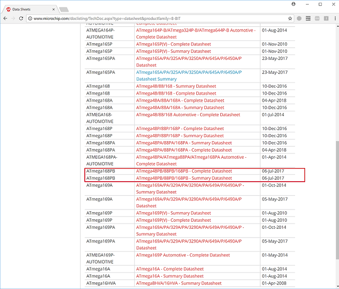Select the date 01-Aug-2014 in ATMEGA164P row
This screenshot has width=339, height=289.
pyautogui.click(x=274, y=30)
